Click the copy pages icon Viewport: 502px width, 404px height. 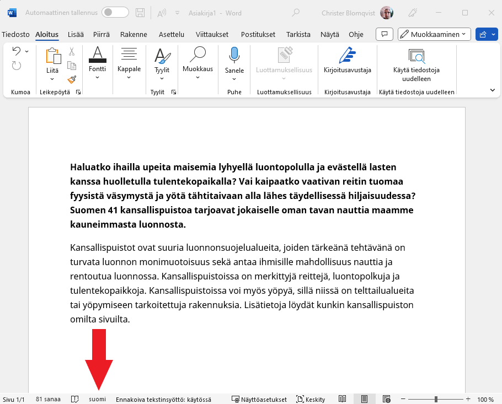(72, 65)
